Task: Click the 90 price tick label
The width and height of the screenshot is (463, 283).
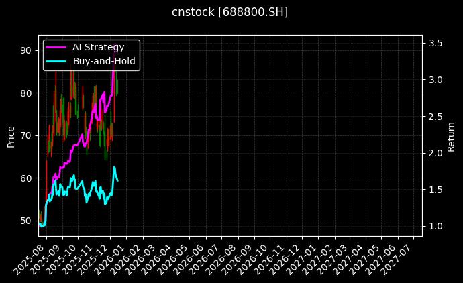Action: pyautogui.click(x=26, y=50)
